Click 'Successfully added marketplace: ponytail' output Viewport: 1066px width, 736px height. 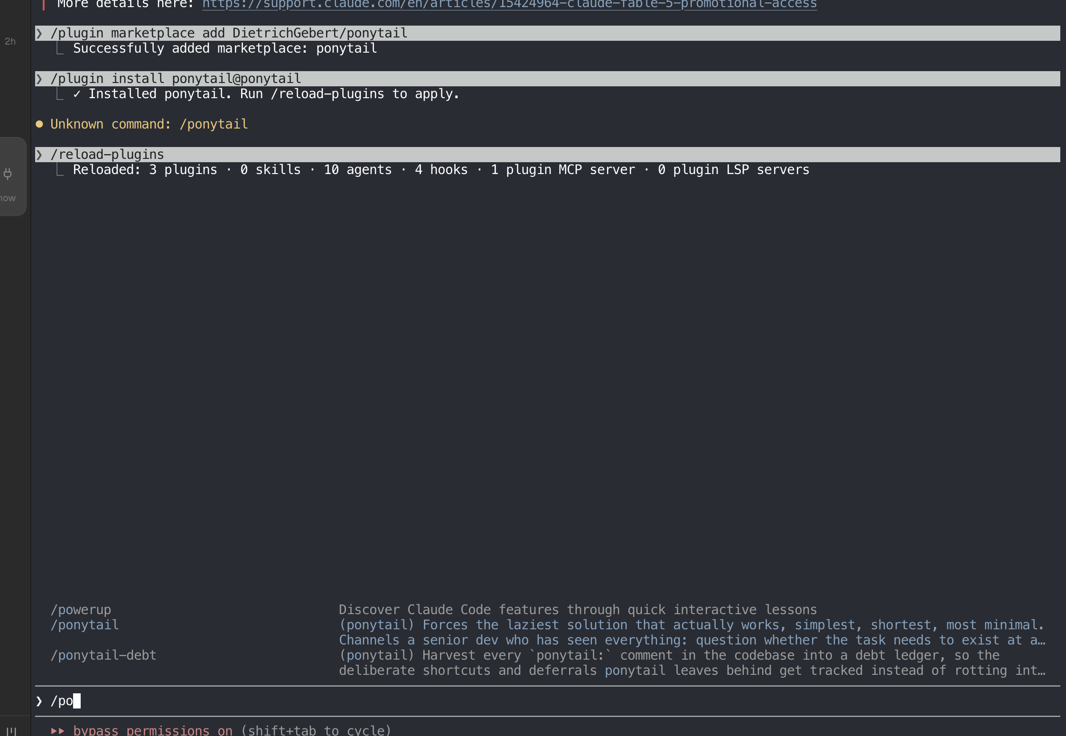(x=225, y=48)
